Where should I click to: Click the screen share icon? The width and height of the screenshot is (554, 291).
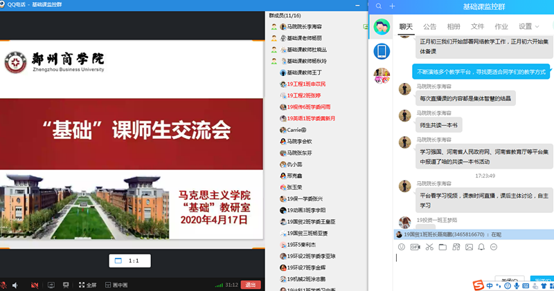click(51, 285)
